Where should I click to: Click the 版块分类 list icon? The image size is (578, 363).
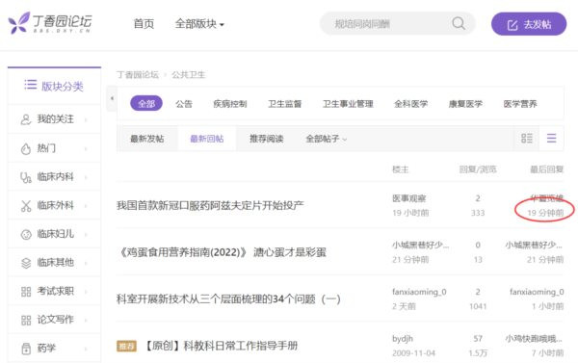pos(31,85)
